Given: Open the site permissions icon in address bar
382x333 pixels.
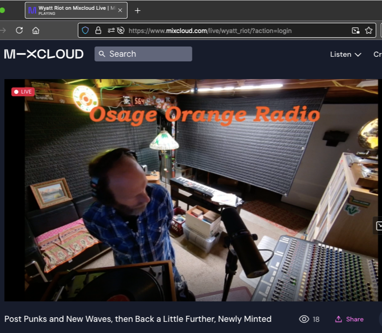Looking at the screenshot, I should coord(111,31).
